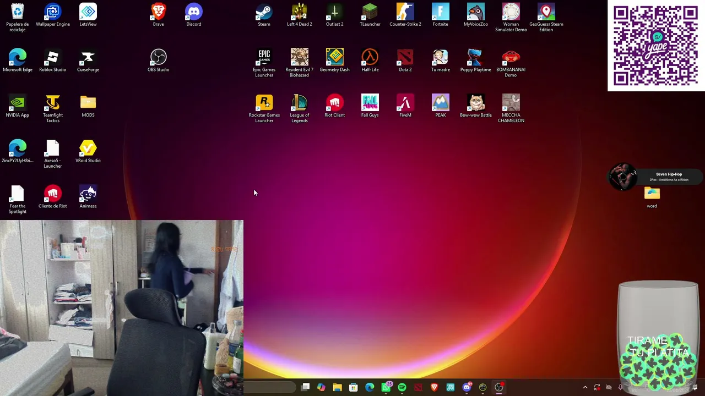This screenshot has width=705, height=396.
Task: Click the MyVoiceZoo desktop icon
Action: [x=476, y=15]
